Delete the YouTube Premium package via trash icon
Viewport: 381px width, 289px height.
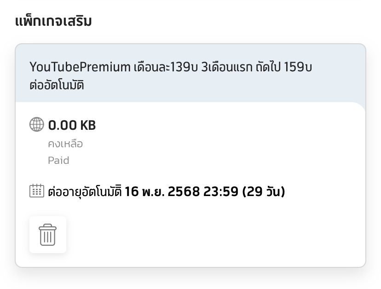click(x=48, y=235)
